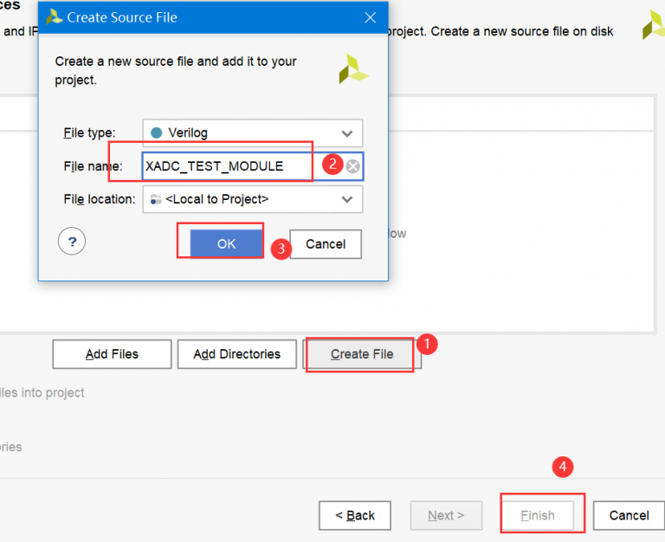This screenshot has width=665, height=542.
Task: Cancel the Create Source File dialog
Action: (326, 244)
